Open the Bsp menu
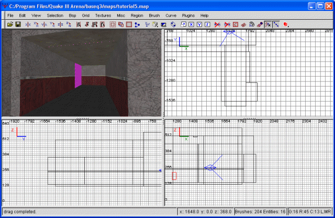Screen dimensions: 335x218 (72, 16)
